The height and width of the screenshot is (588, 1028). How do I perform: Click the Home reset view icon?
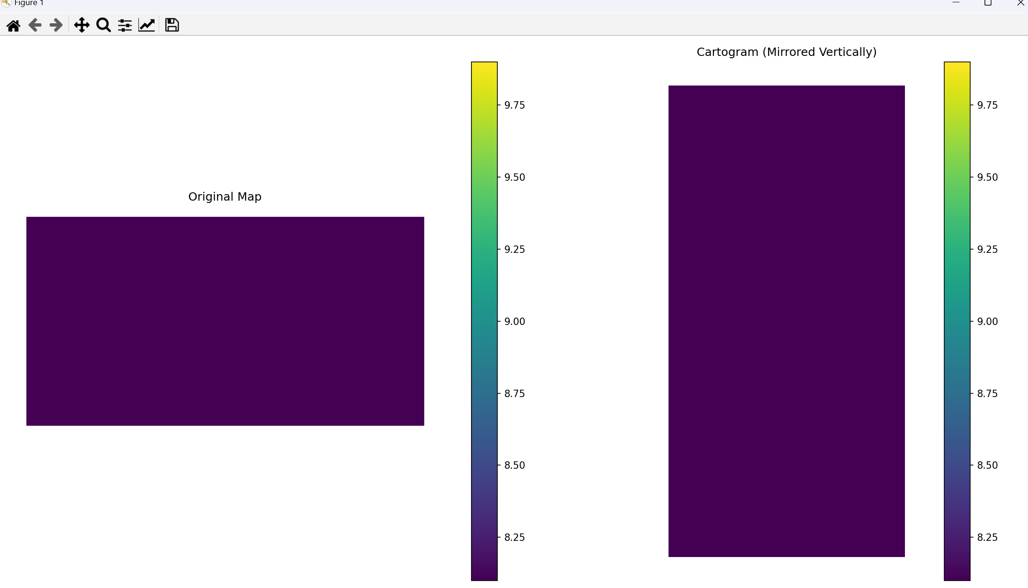coord(13,25)
